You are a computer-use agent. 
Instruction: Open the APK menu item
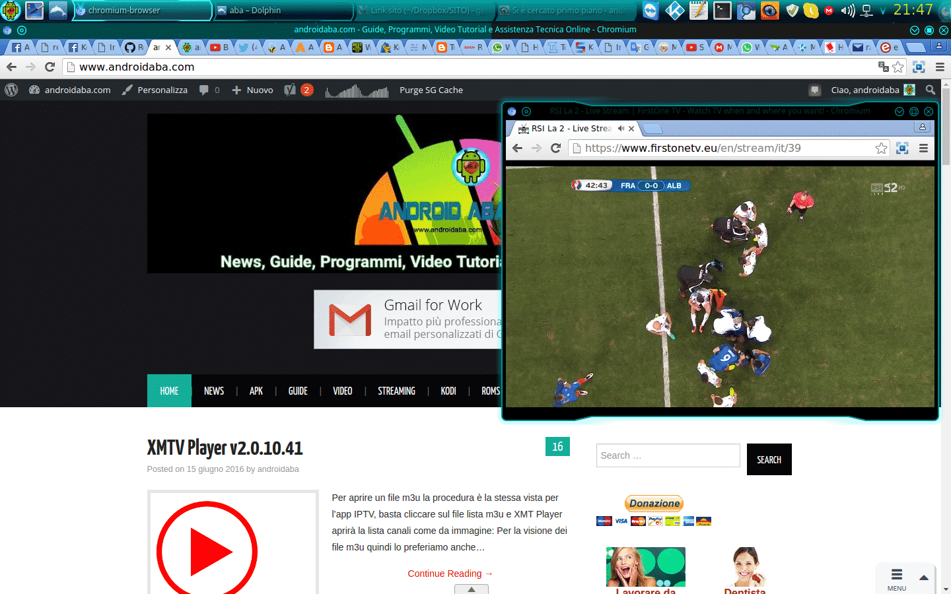click(256, 391)
